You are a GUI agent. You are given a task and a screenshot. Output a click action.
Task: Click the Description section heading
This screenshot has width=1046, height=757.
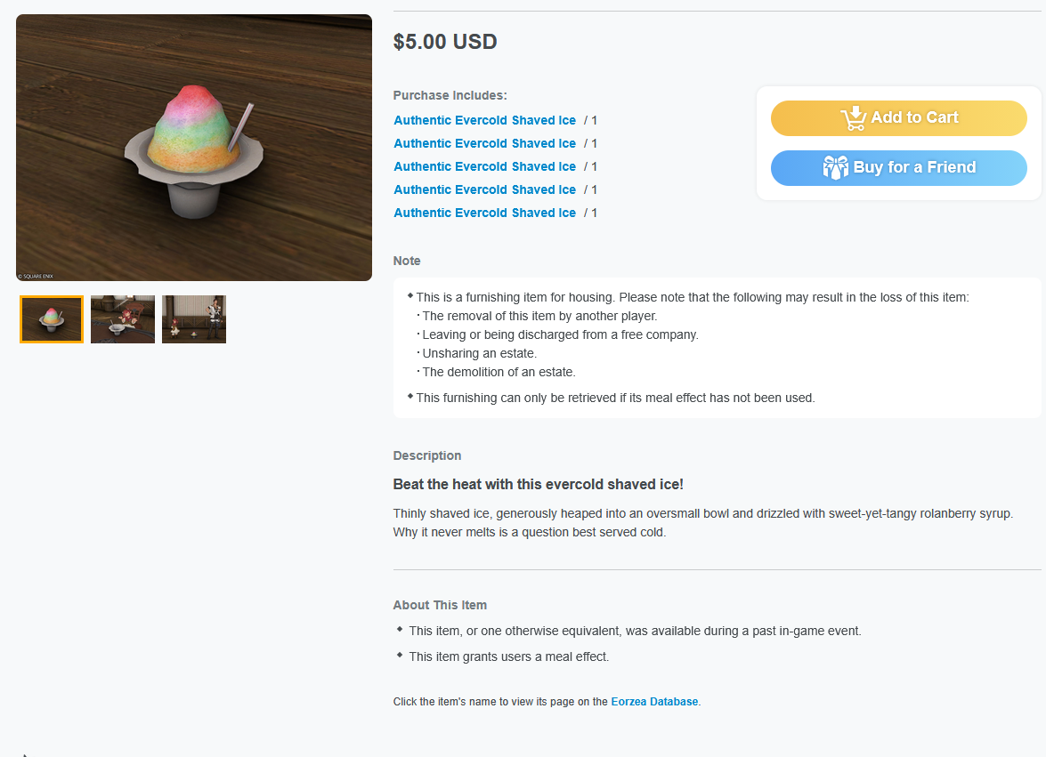pos(427,455)
